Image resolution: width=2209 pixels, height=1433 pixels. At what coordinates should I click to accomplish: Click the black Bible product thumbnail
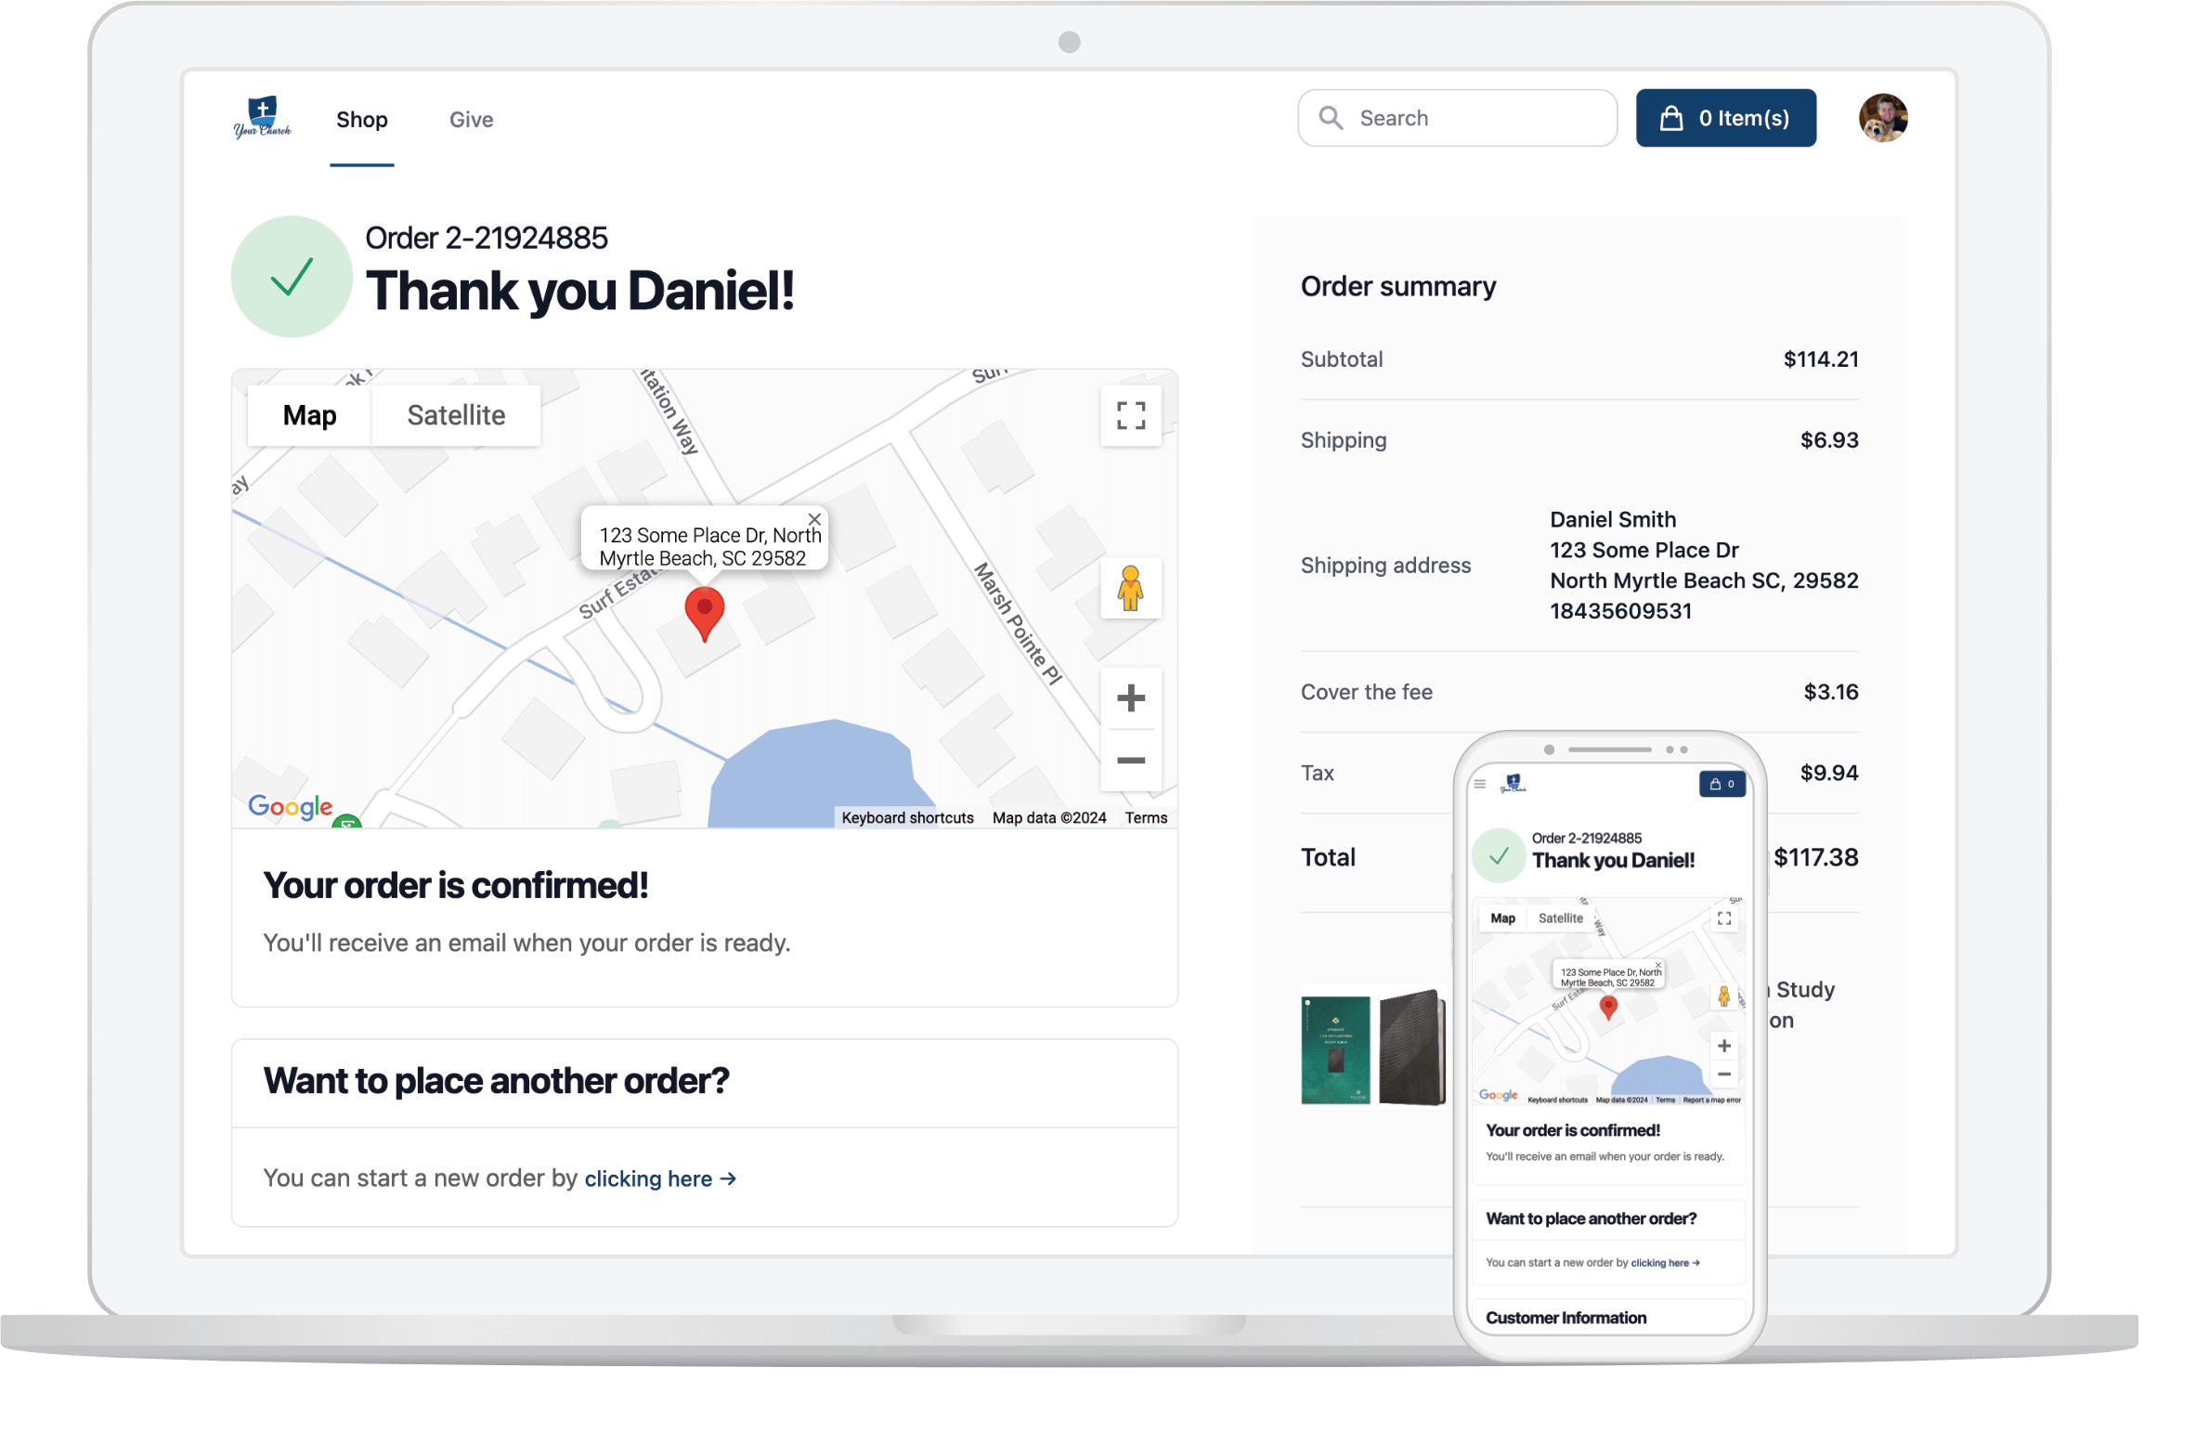pos(1412,1049)
